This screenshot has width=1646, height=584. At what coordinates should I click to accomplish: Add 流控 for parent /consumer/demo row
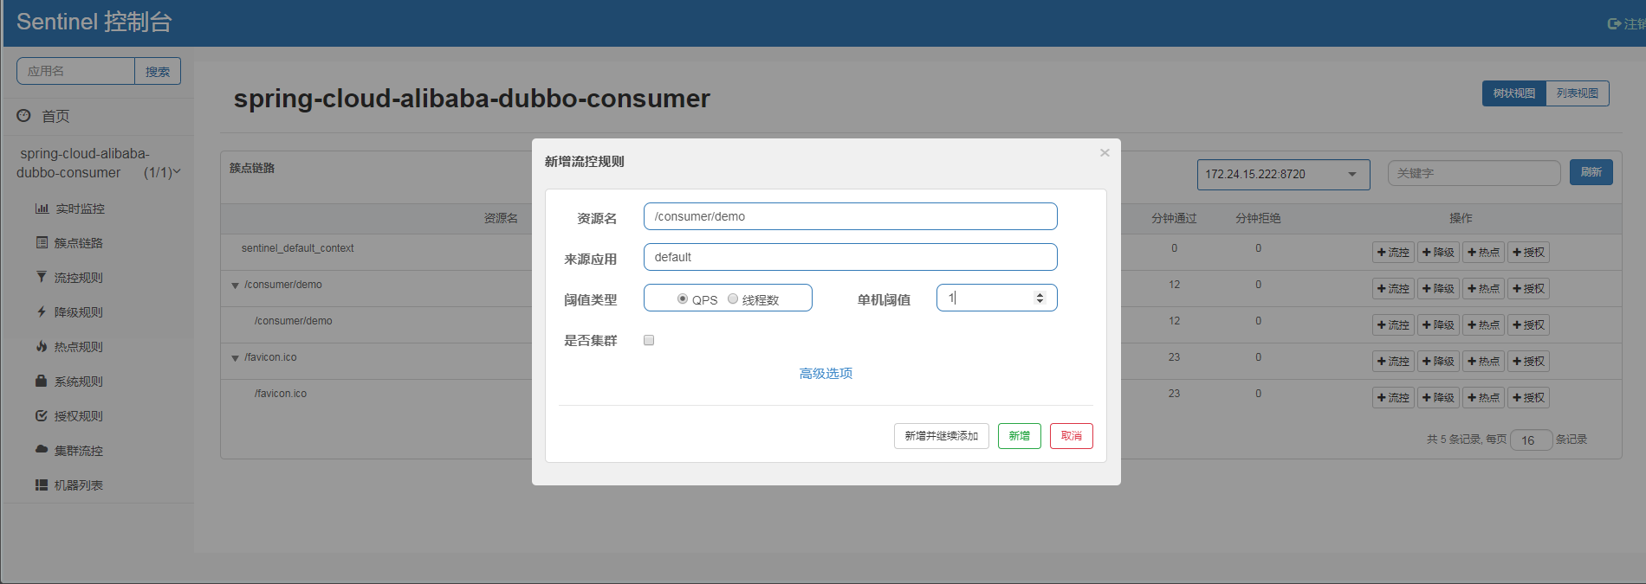[x=1394, y=289]
